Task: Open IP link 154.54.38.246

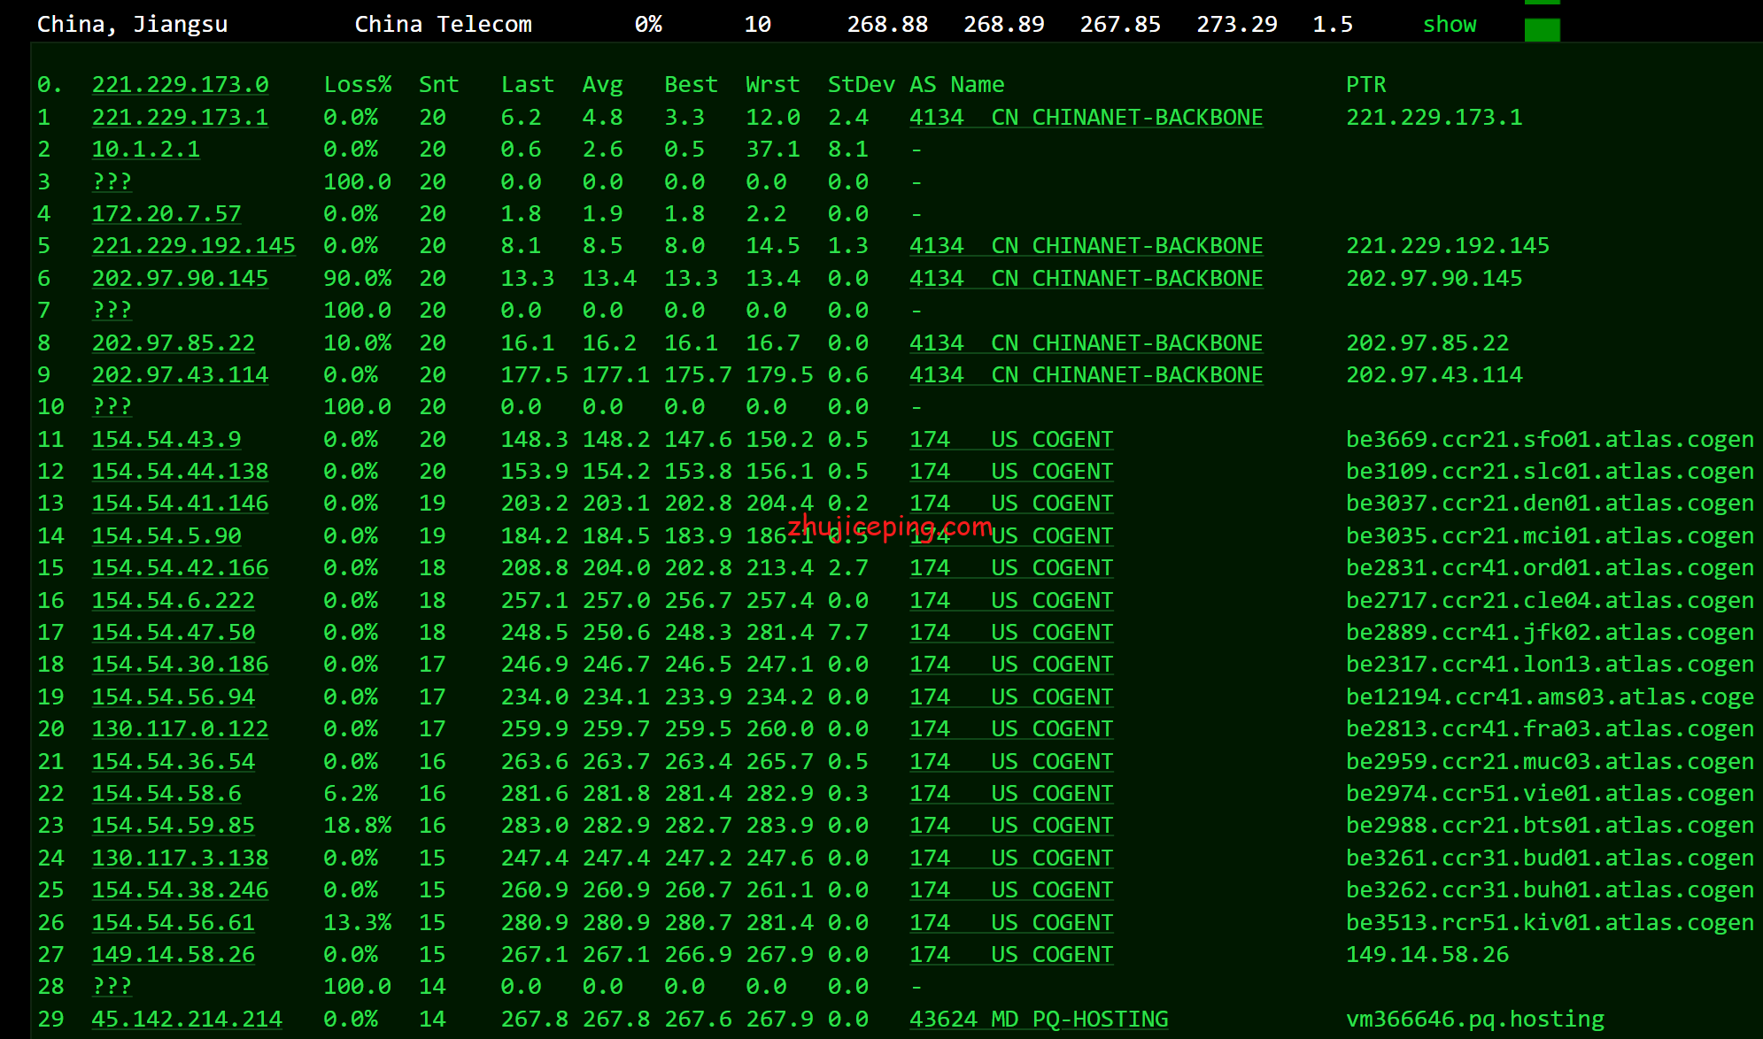Action: click(180, 889)
